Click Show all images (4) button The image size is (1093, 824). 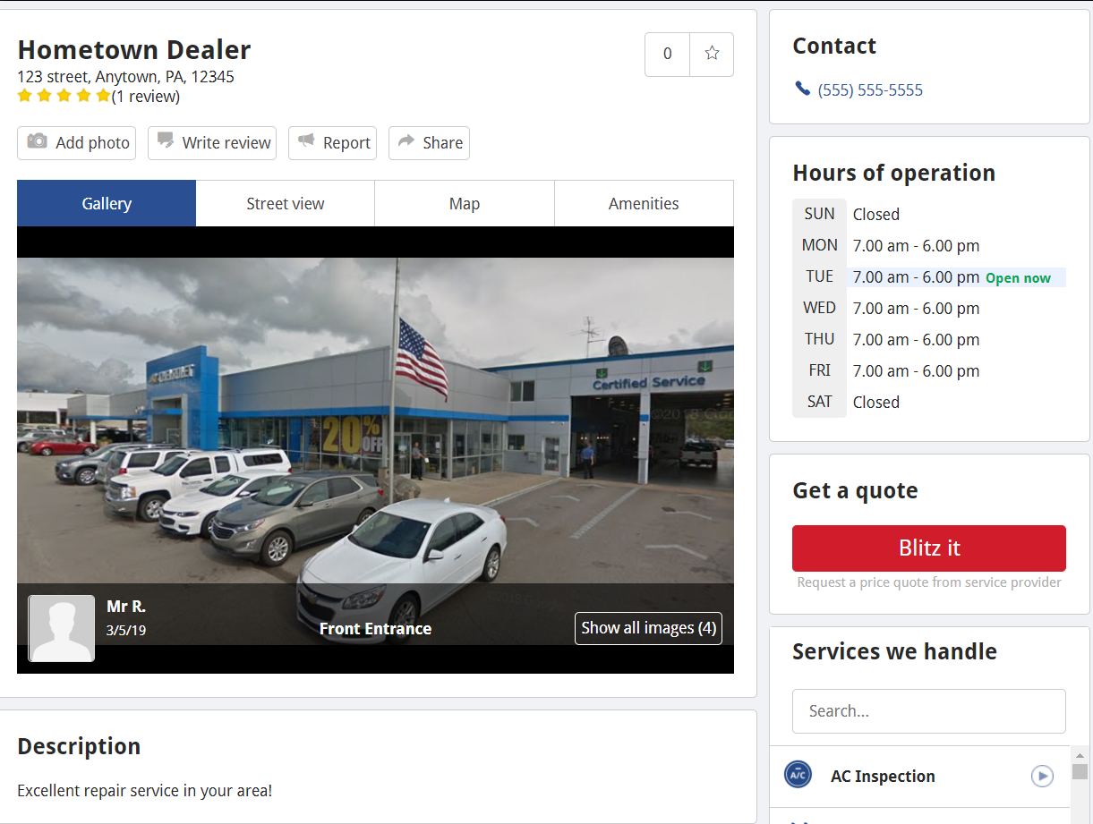click(648, 628)
